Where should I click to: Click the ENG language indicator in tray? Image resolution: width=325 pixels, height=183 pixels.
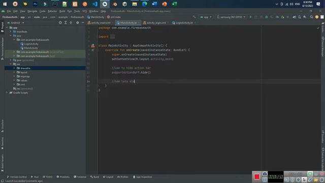(x=298, y=4)
